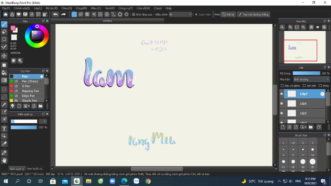Select the Gradient tool

click(x=4, y=80)
